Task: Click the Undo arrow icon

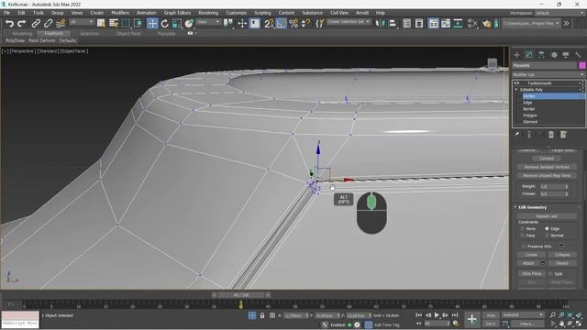Action: point(9,24)
